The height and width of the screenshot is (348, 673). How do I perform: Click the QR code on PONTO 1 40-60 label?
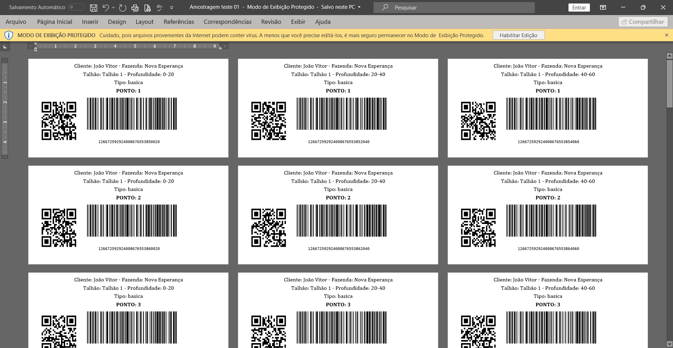click(478, 121)
